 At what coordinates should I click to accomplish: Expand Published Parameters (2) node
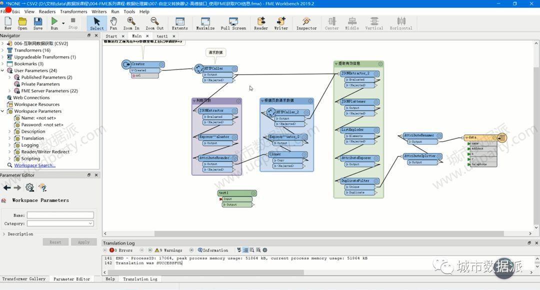click(x=9, y=77)
